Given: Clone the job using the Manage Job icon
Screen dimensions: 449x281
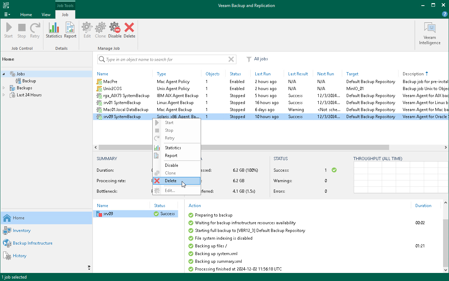Looking at the screenshot, I should click(x=100, y=30).
